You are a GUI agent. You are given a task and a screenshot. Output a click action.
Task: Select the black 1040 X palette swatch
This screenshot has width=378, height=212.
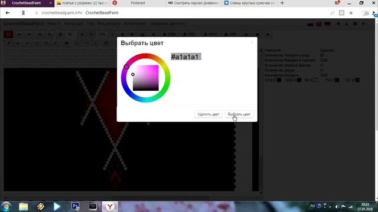point(299,80)
